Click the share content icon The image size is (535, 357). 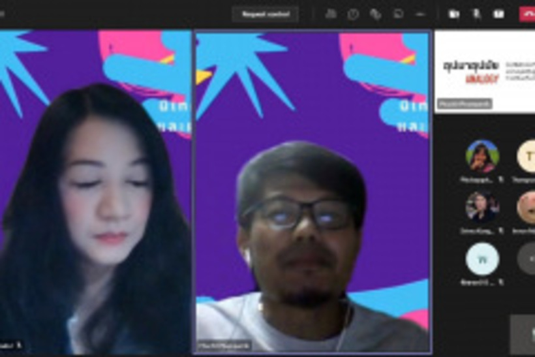498,14
